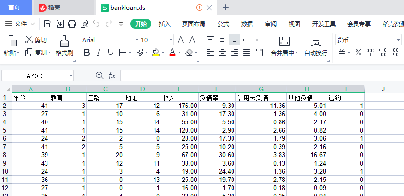Viewport: 404px width, 196px height.
Task: Open the font name Arial dropdown
Action: coord(137,40)
